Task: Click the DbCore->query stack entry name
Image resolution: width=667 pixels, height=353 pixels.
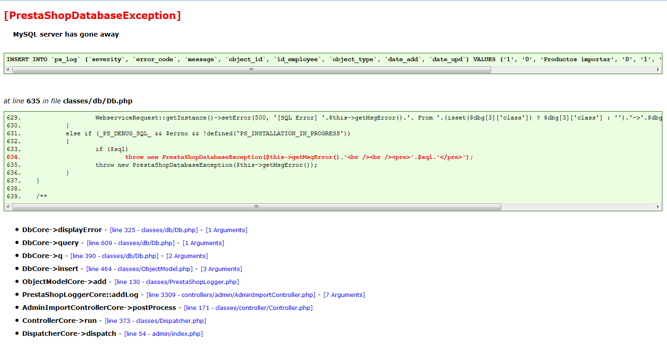Action: click(x=50, y=243)
